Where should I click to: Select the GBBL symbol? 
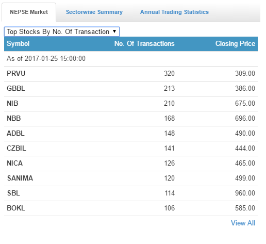(16, 89)
